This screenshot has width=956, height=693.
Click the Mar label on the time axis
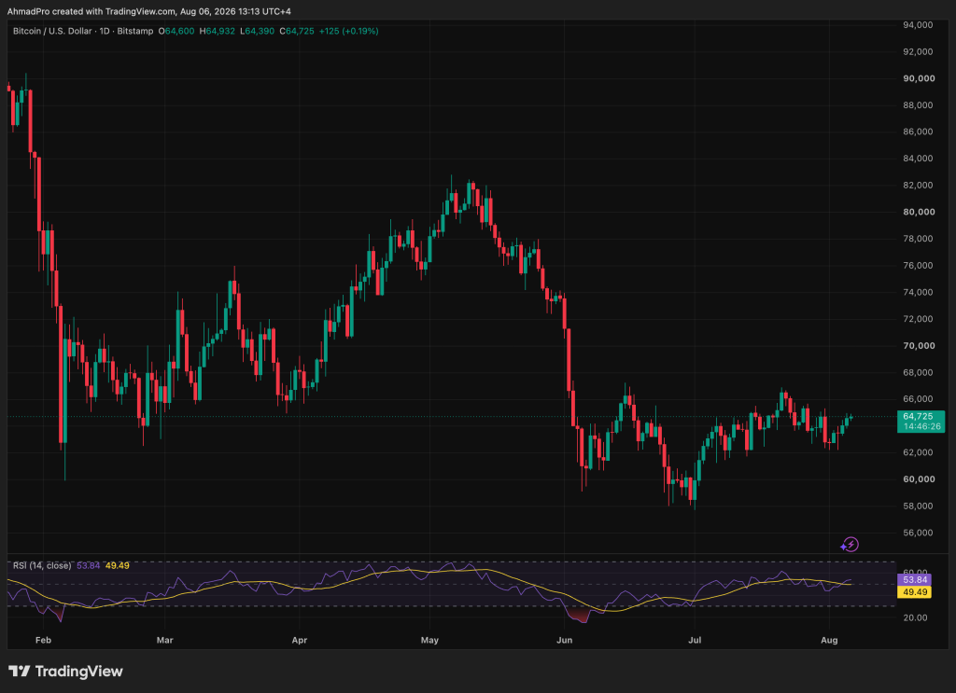pos(164,640)
